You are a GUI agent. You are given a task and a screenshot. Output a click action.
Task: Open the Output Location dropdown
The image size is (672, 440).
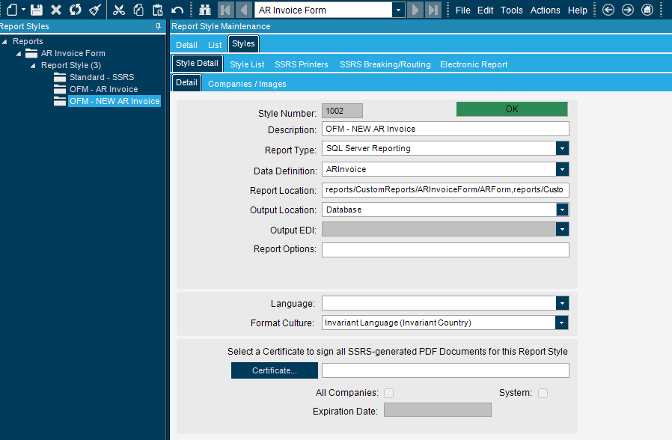(562, 210)
